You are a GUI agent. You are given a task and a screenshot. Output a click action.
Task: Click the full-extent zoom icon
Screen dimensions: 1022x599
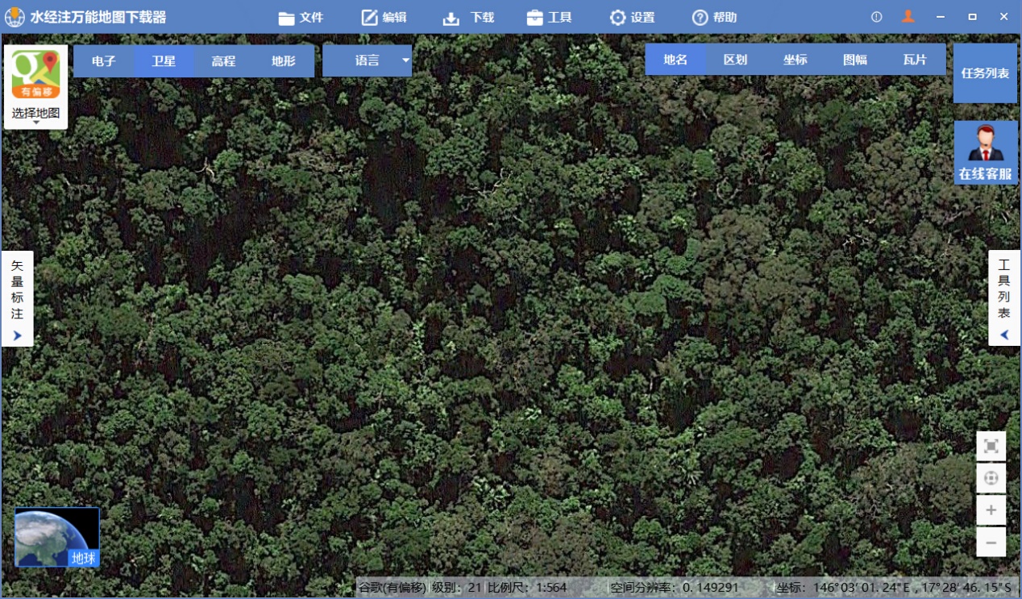click(991, 446)
